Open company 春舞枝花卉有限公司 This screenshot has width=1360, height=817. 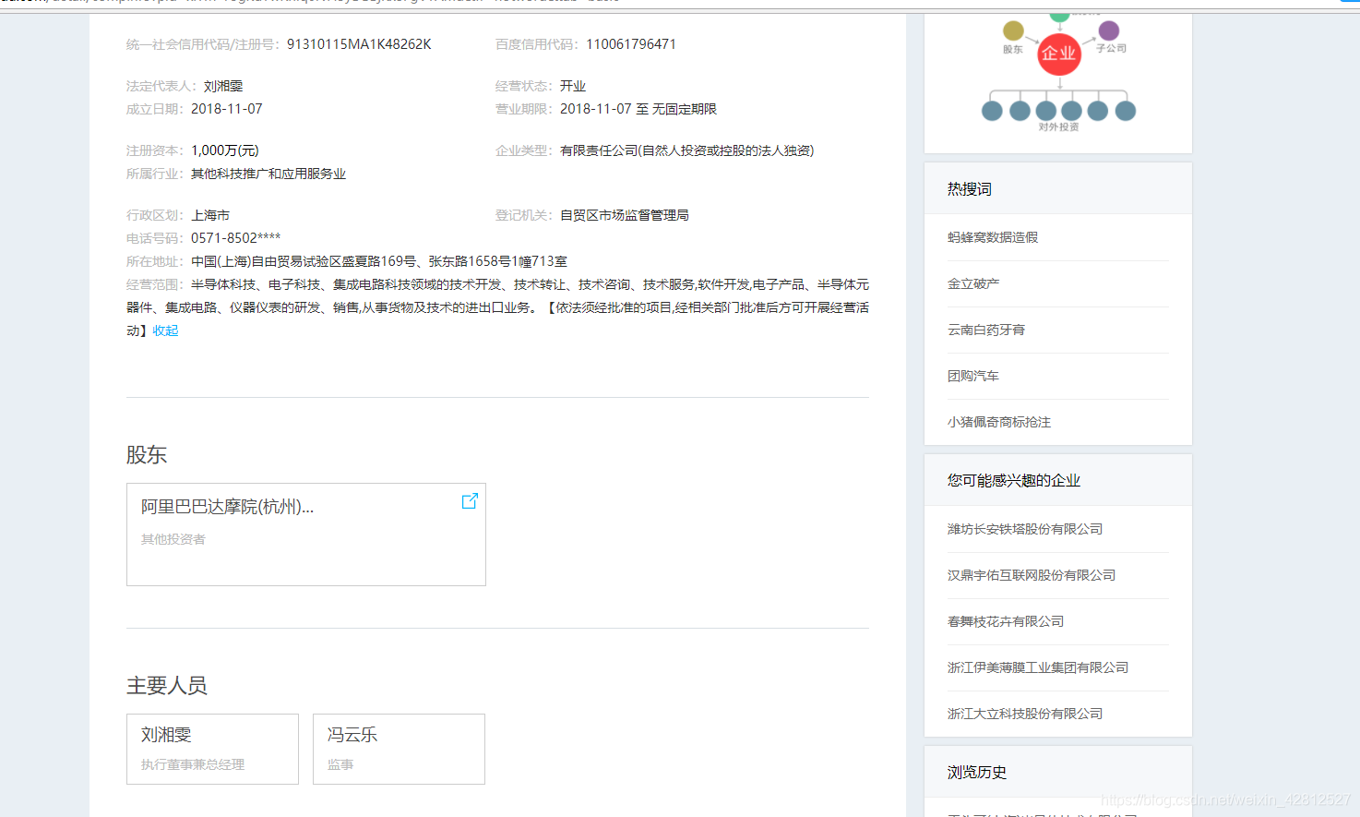(1006, 621)
